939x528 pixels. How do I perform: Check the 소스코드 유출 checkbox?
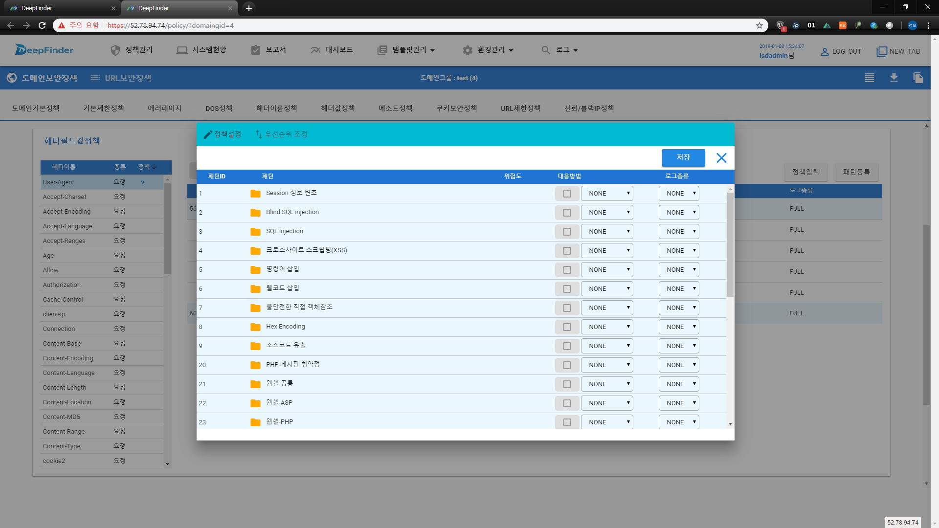point(567,346)
